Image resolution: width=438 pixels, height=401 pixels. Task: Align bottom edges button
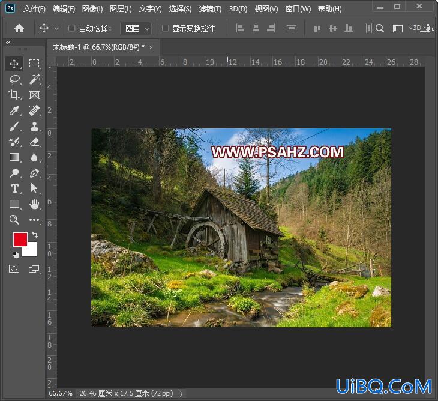[349, 28]
